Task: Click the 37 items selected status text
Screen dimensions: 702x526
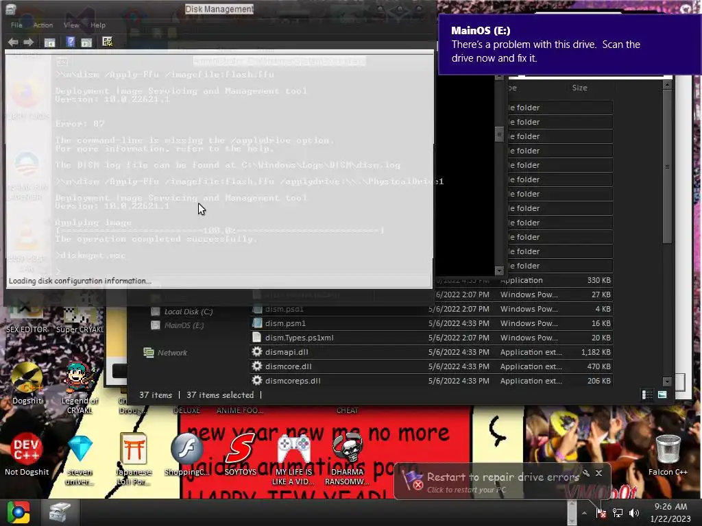Action: [220, 395]
